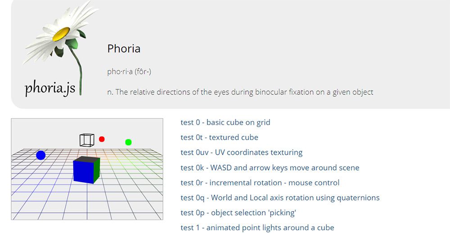Click the green dot in the scene
This screenshot has height=233, width=450.
tap(128, 142)
